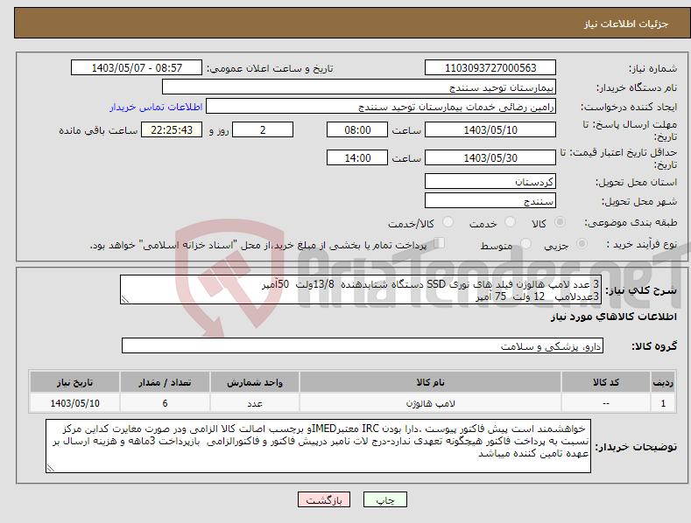Viewport: 691px width, 523px height.
Task: Click the city field سنندج
Action: [x=490, y=201]
